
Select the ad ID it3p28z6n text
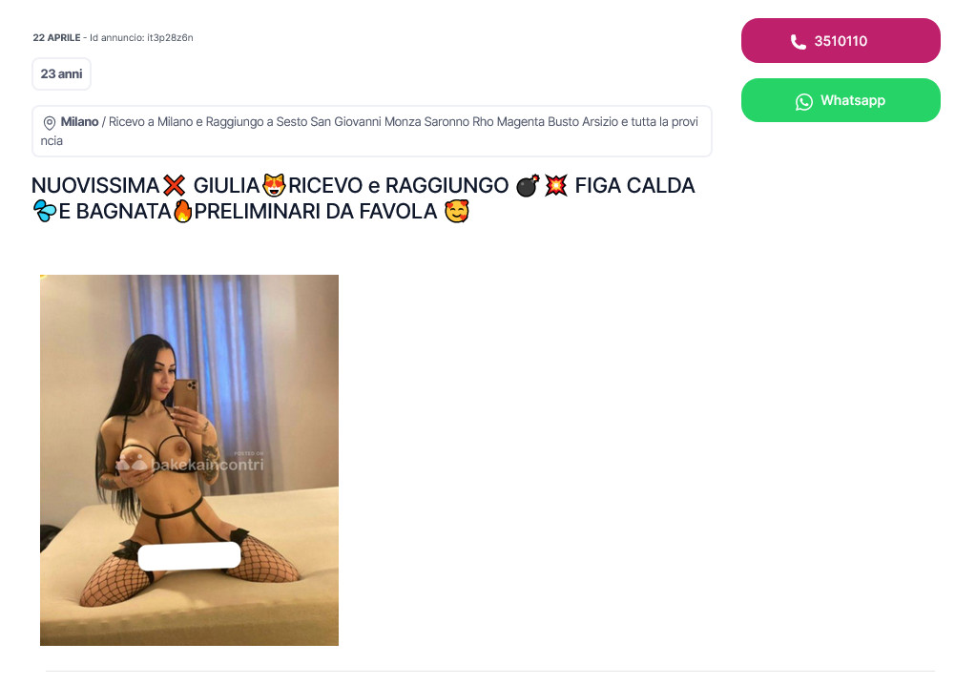(170, 38)
